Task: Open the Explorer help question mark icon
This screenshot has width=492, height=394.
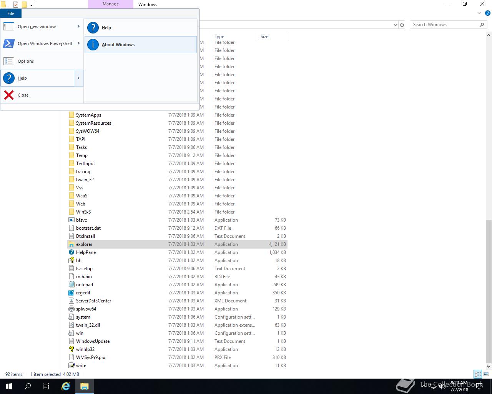Action: (487, 13)
